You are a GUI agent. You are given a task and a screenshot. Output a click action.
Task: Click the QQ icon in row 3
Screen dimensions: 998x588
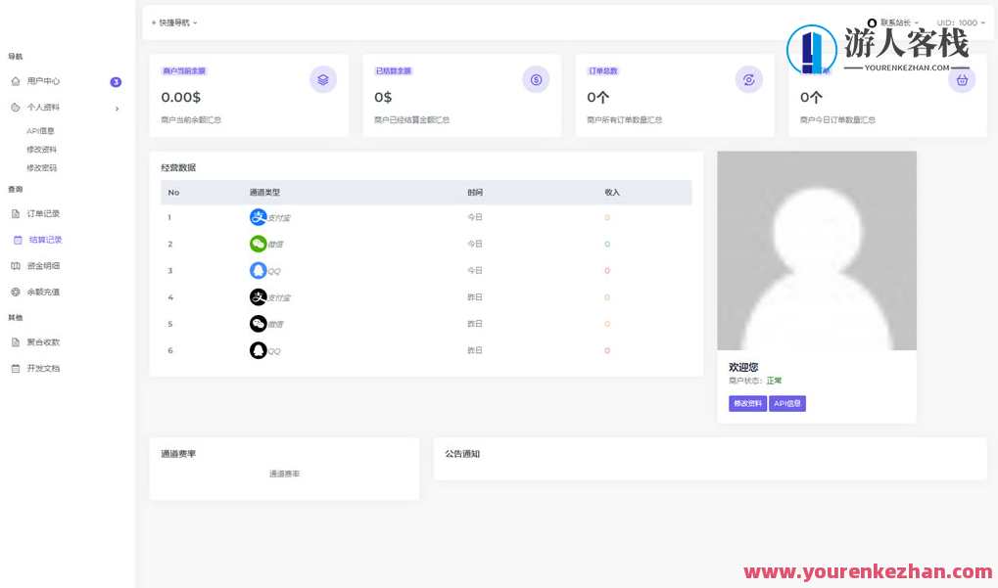pos(258,270)
